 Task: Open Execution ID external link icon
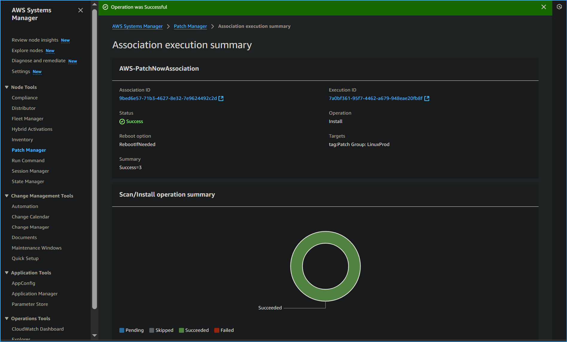pyautogui.click(x=427, y=98)
